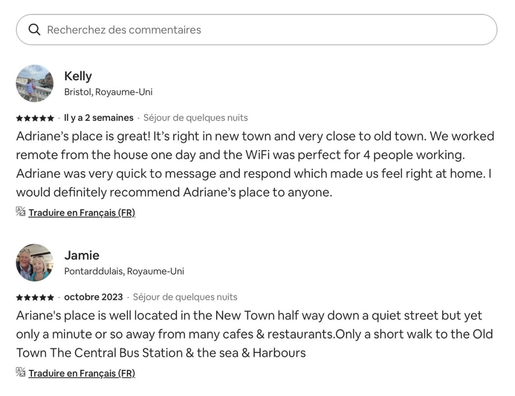The width and height of the screenshot is (515, 396).
Task: Click the five-star rating on Kelly's review
Action: coord(35,118)
